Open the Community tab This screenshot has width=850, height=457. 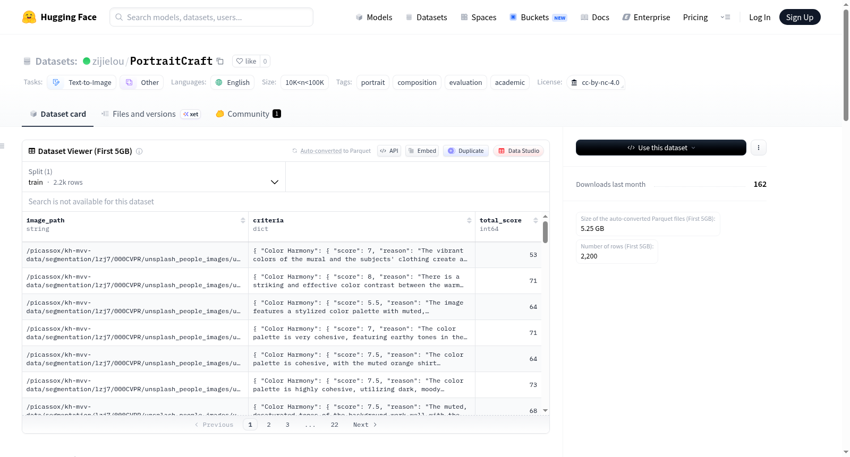pos(248,114)
